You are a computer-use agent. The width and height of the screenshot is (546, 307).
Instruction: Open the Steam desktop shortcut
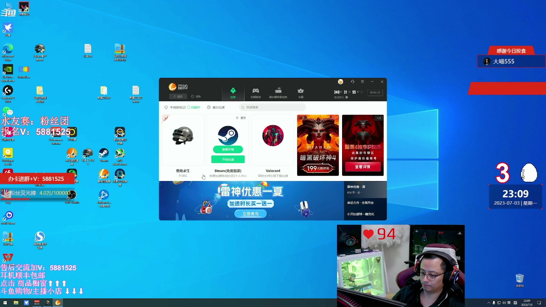[104, 155]
